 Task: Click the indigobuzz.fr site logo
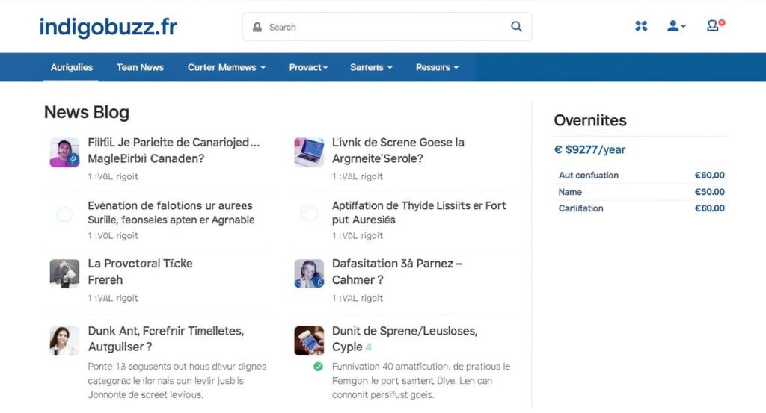pyautogui.click(x=108, y=27)
